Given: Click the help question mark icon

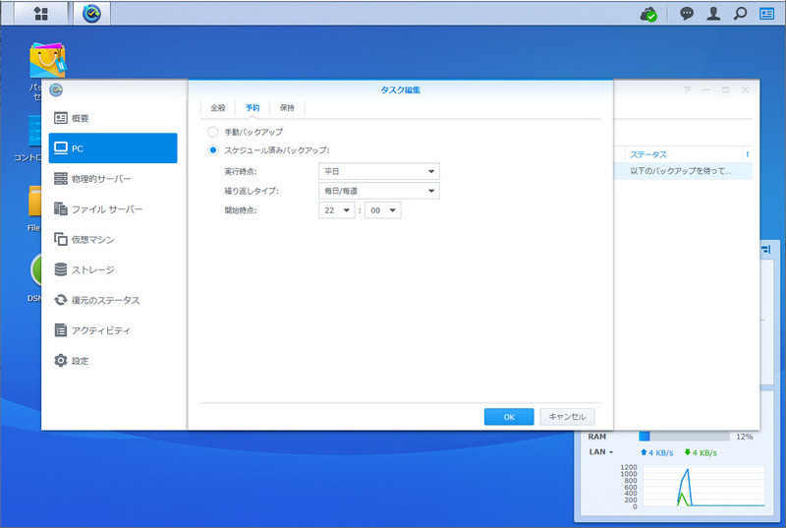Looking at the screenshot, I should coord(687,89).
